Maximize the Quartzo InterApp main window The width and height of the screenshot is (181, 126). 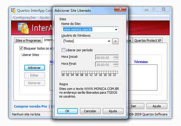point(154,9)
